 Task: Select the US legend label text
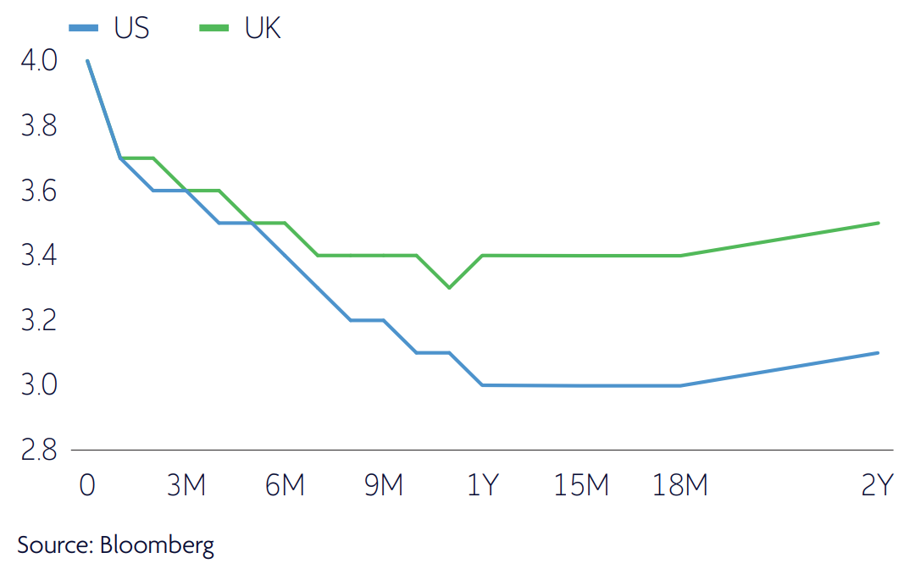tap(131, 28)
